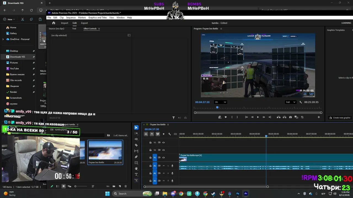Viewport: 353px width, 198px height.
Task: Select the Ripple Edit tool
Action: (136, 139)
